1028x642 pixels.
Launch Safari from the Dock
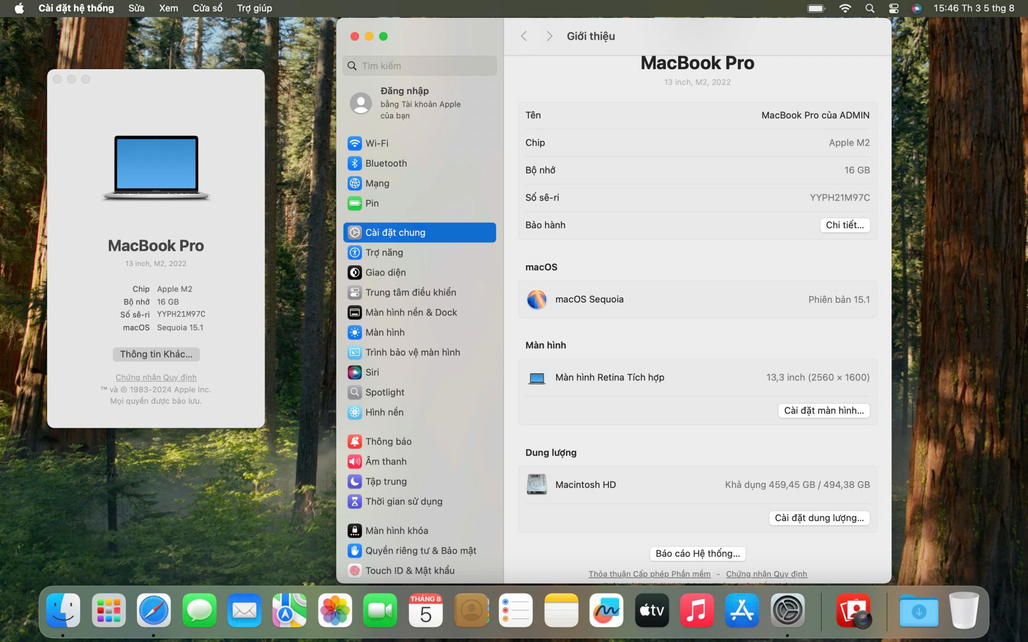click(154, 610)
